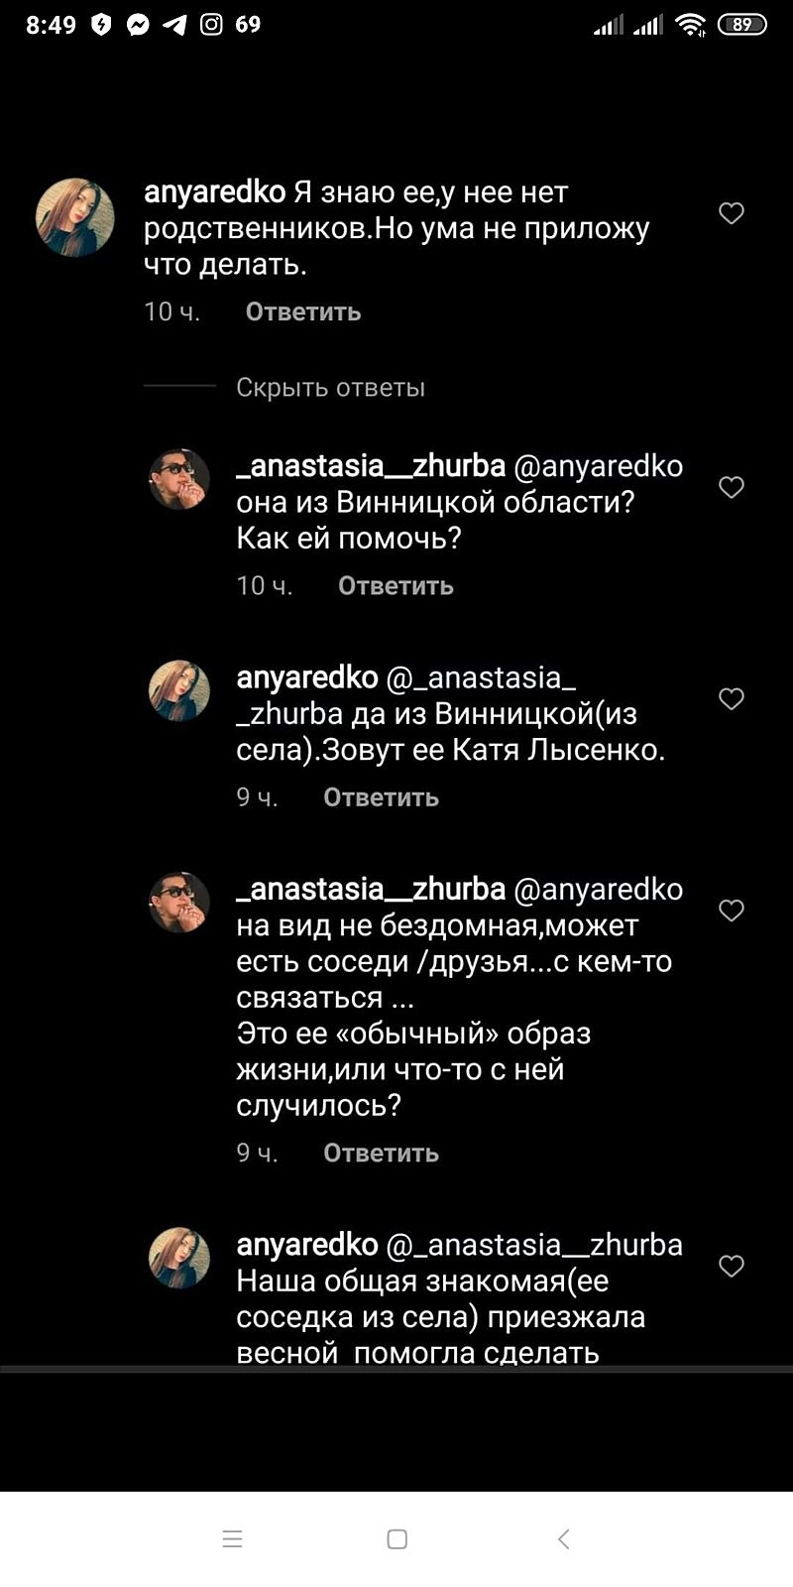
Task: Tap Android back navigation arrow
Action: [563, 1538]
